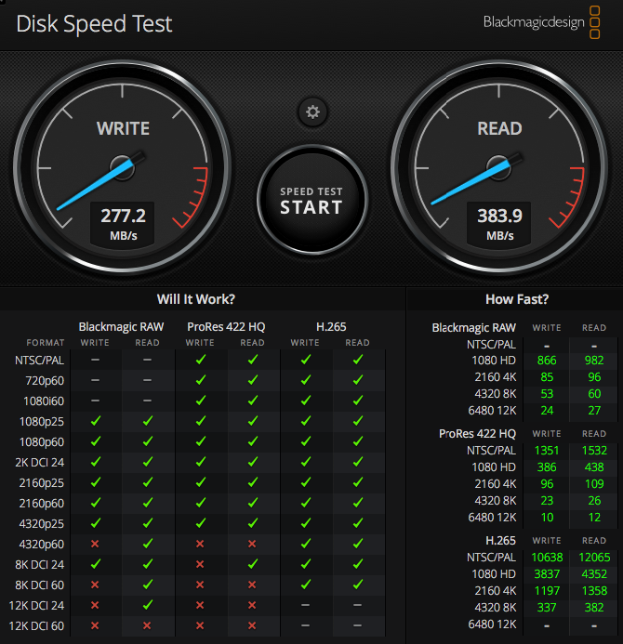
Task: Select H.265 NTSC/PAL write value 10638
Action: 547,558
